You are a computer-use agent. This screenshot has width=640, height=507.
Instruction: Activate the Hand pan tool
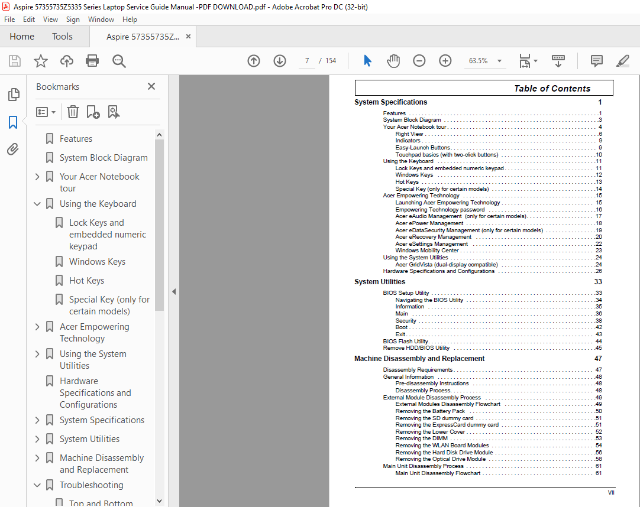[x=393, y=61]
